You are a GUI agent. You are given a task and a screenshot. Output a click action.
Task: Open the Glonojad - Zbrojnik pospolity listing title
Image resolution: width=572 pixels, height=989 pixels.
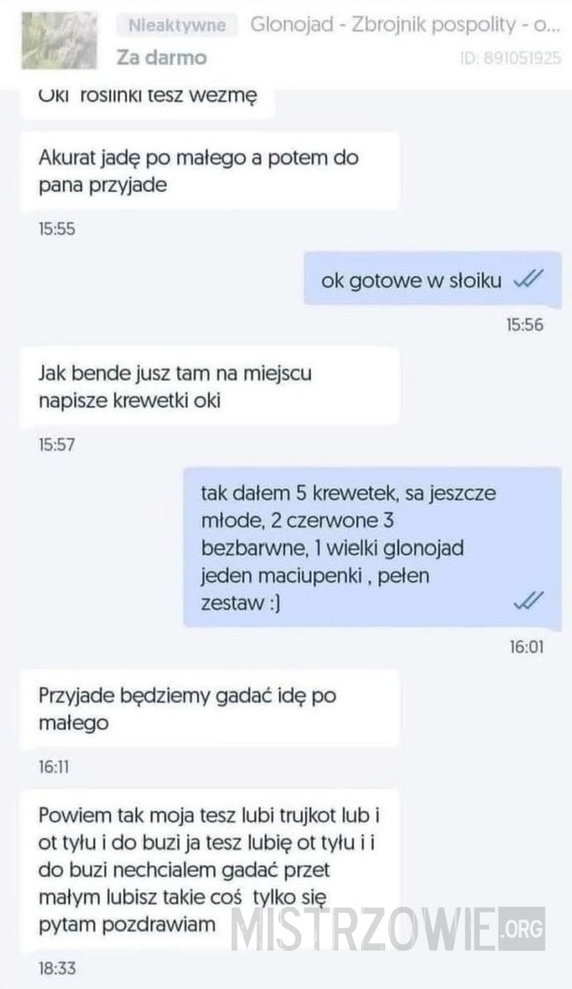pos(404,25)
